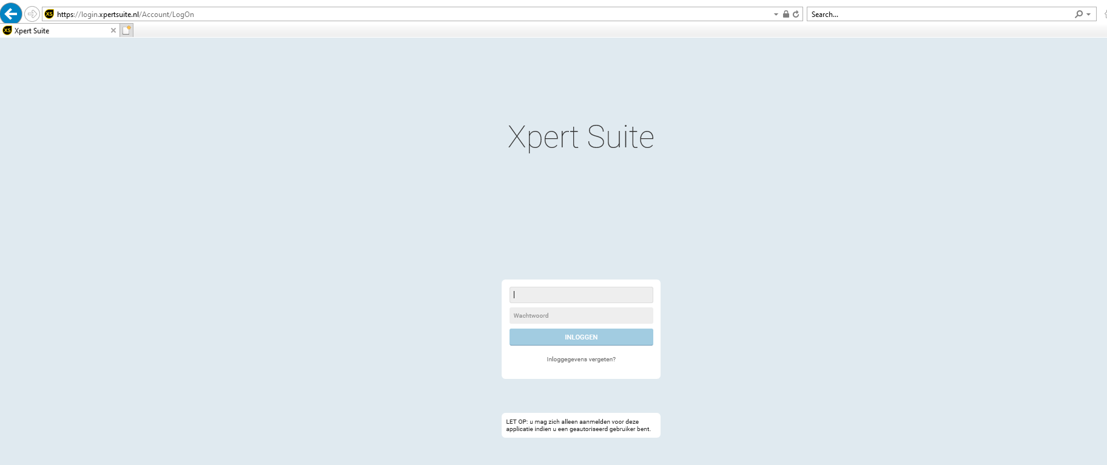Click the Xpert Suite heading logo
The height and width of the screenshot is (465, 1107).
point(580,137)
